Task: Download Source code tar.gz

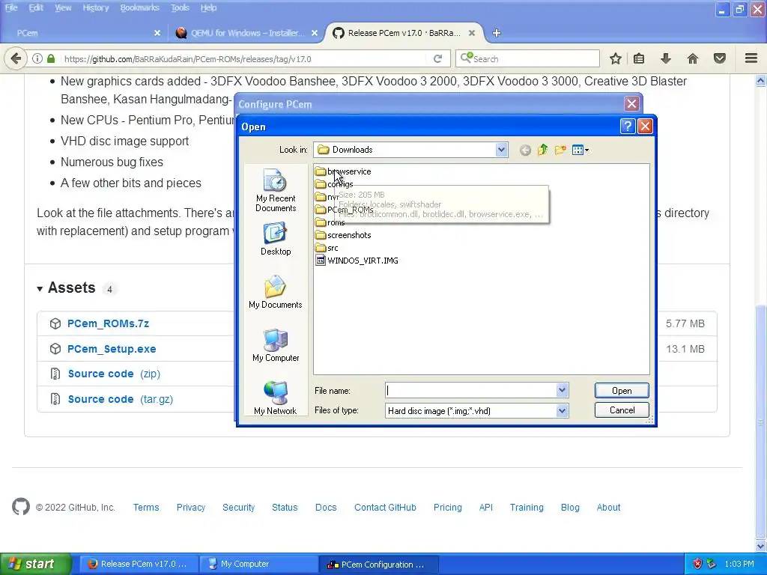Action: 121,399
